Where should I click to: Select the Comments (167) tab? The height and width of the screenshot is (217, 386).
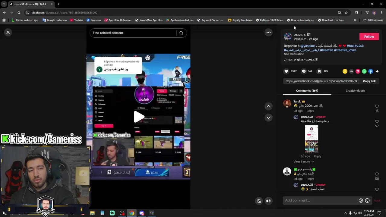pos(307,90)
